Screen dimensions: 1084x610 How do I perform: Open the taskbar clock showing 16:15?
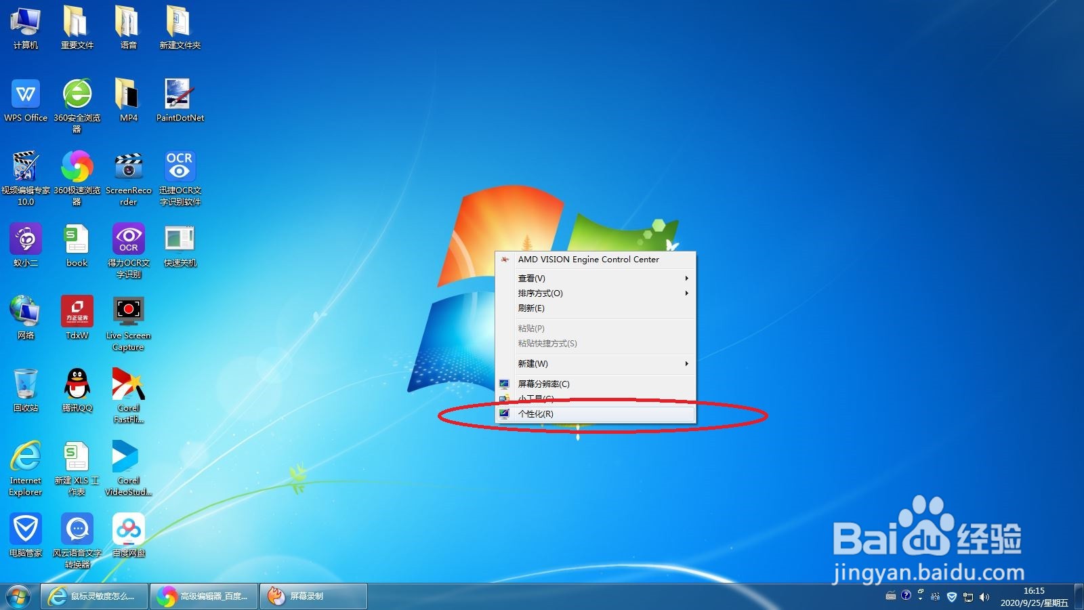pos(1034,596)
